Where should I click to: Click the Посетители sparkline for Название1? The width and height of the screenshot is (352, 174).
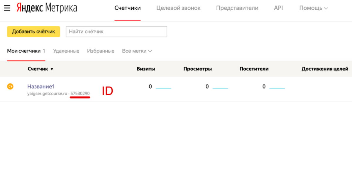click(277, 88)
